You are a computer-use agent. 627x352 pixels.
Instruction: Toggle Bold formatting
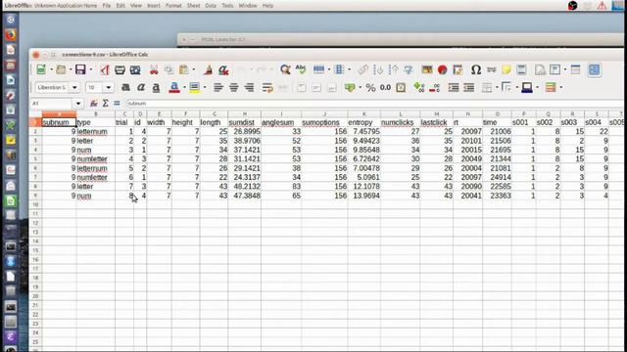[x=125, y=87]
